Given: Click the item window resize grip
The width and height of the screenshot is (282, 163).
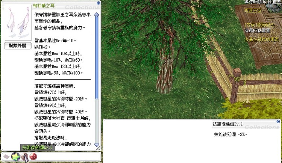Looking at the screenshot, I should [98, 148].
